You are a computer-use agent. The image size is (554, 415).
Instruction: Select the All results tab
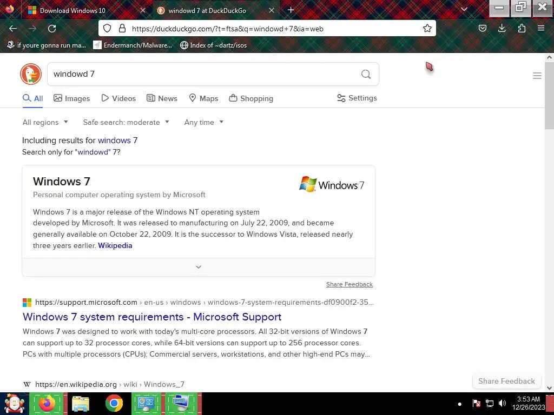[x=32, y=98]
